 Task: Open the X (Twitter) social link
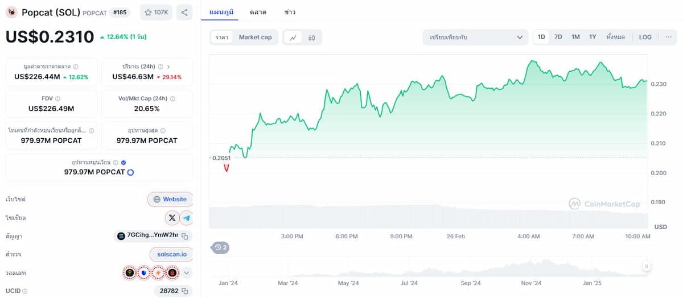coord(172,218)
